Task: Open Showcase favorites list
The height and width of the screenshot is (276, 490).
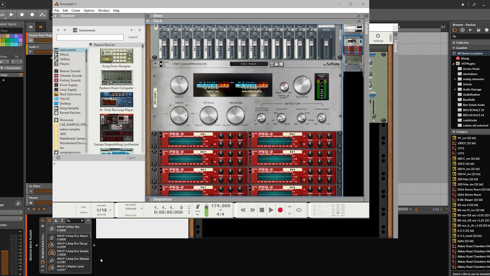Action: click(x=66, y=120)
